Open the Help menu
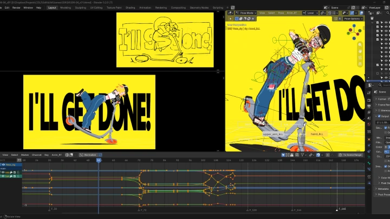 (x=38, y=8)
